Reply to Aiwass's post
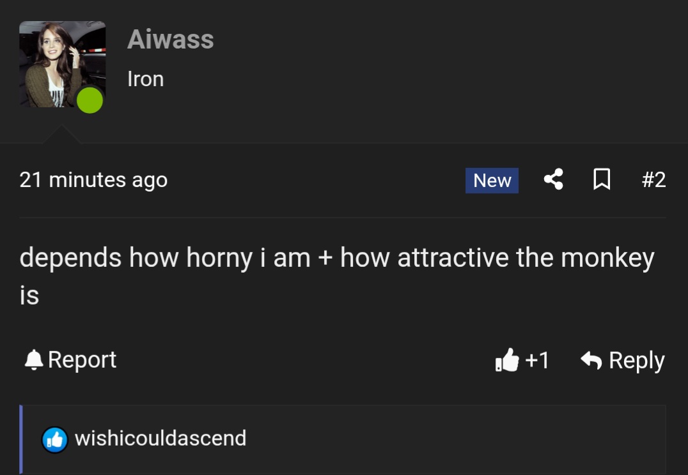 click(x=638, y=359)
